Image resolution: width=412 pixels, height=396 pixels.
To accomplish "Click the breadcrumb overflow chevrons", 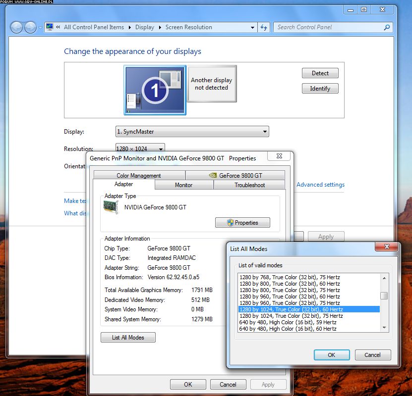I will pyautogui.click(x=58, y=27).
